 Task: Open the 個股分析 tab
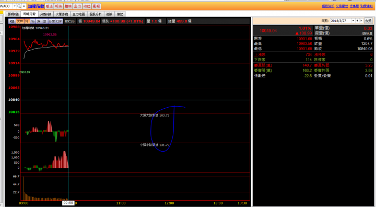click(96, 14)
